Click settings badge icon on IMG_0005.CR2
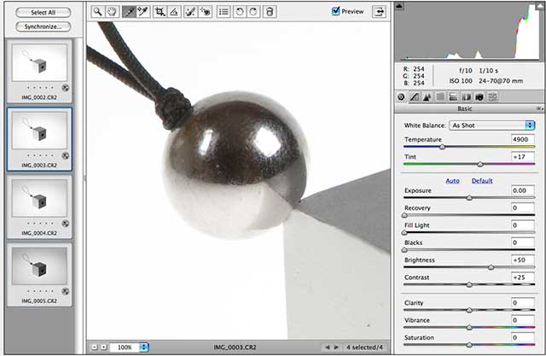This screenshot has height=356, width=546. pyautogui.click(x=65, y=291)
